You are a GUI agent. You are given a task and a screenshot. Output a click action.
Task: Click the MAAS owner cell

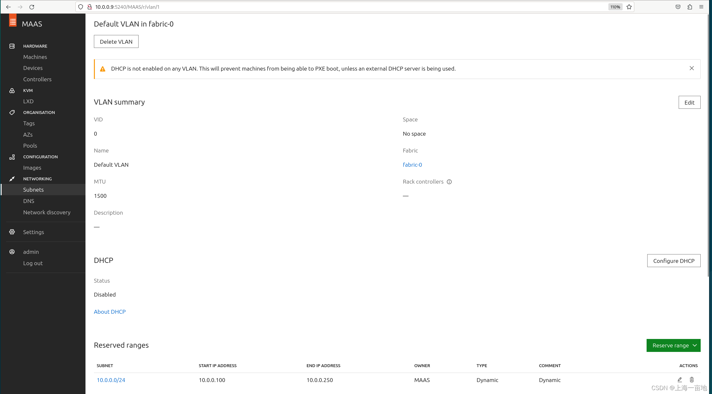(422, 380)
